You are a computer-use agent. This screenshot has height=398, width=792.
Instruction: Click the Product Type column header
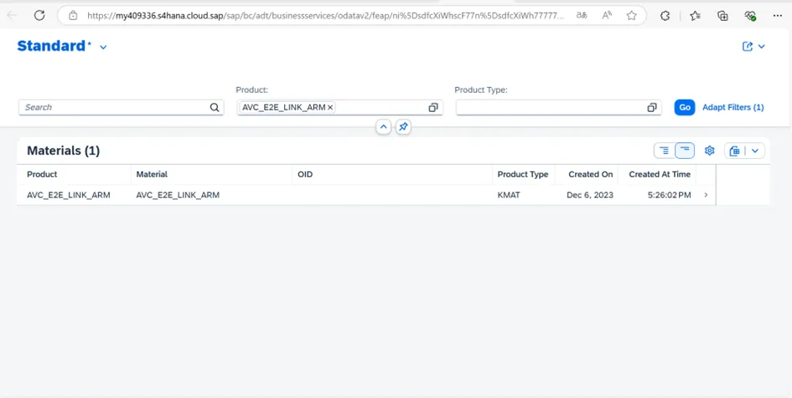pyautogui.click(x=522, y=174)
